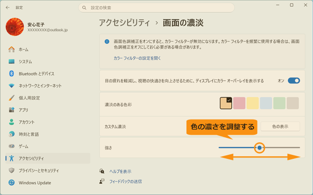Click the back arrow icon
The width and height of the screenshot is (313, 195).
[8, 8]
